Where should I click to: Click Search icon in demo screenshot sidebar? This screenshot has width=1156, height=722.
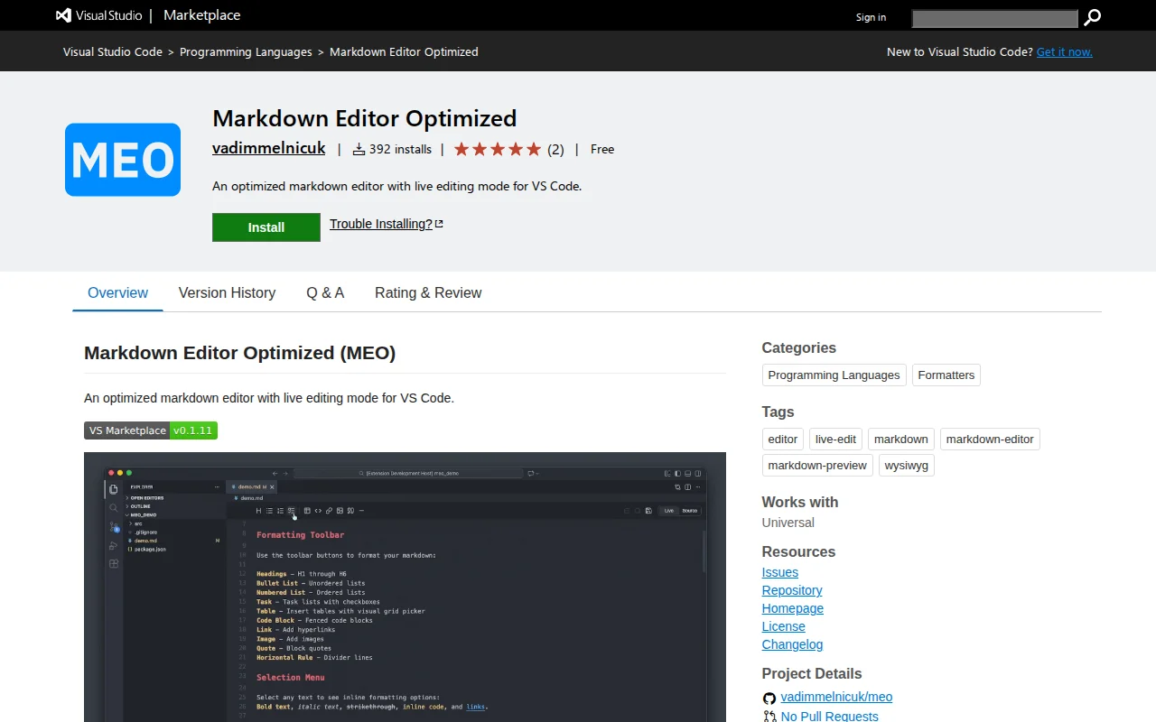(x=114, y=508)
